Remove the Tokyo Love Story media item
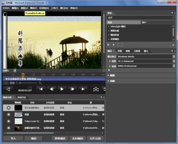 [x=9, y=121]
